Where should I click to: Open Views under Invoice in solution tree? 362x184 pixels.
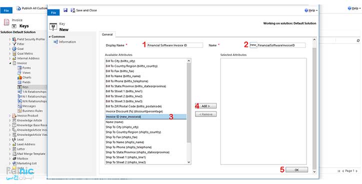click(26, 72)
